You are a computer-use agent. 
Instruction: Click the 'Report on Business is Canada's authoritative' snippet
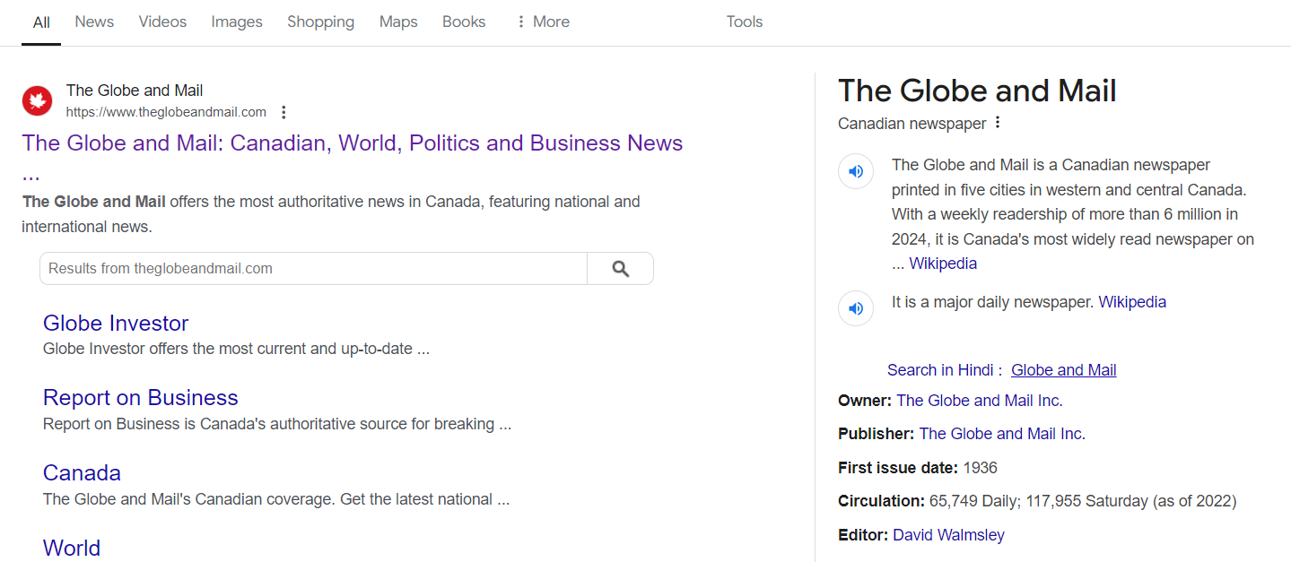[277, 424]
